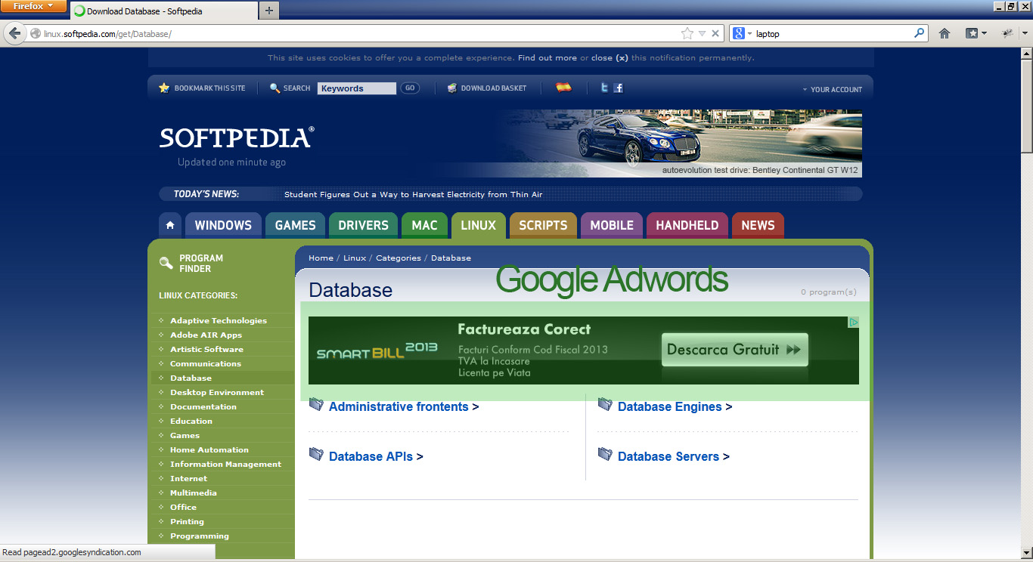Expand the Your Account dropdown

tap(832, 89)
